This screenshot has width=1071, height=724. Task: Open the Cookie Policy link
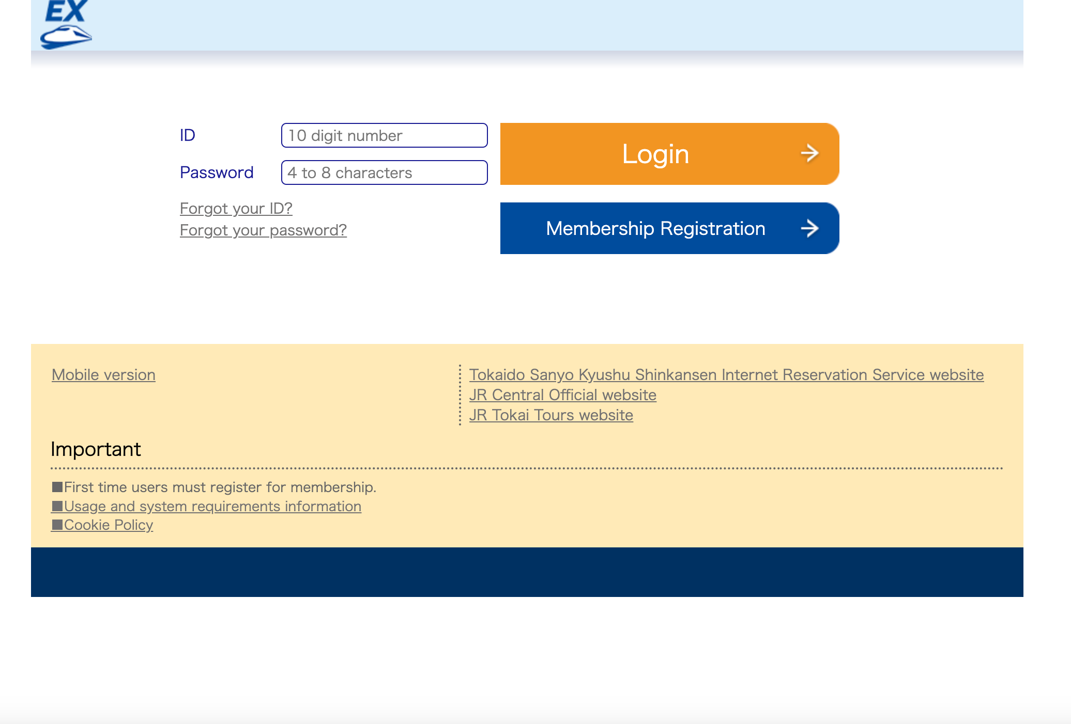coord(102,525)
